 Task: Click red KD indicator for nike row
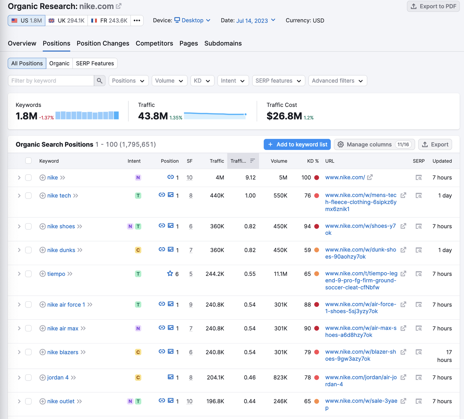(317, 177)
